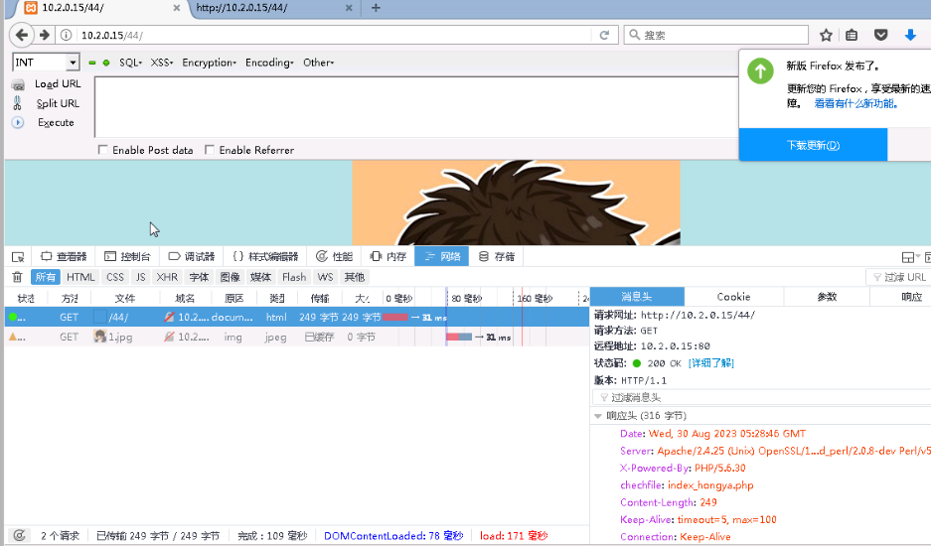Switch to the 调试器 debugger tab
Viewport: 931px width, 546px height.
click(191, 256)
